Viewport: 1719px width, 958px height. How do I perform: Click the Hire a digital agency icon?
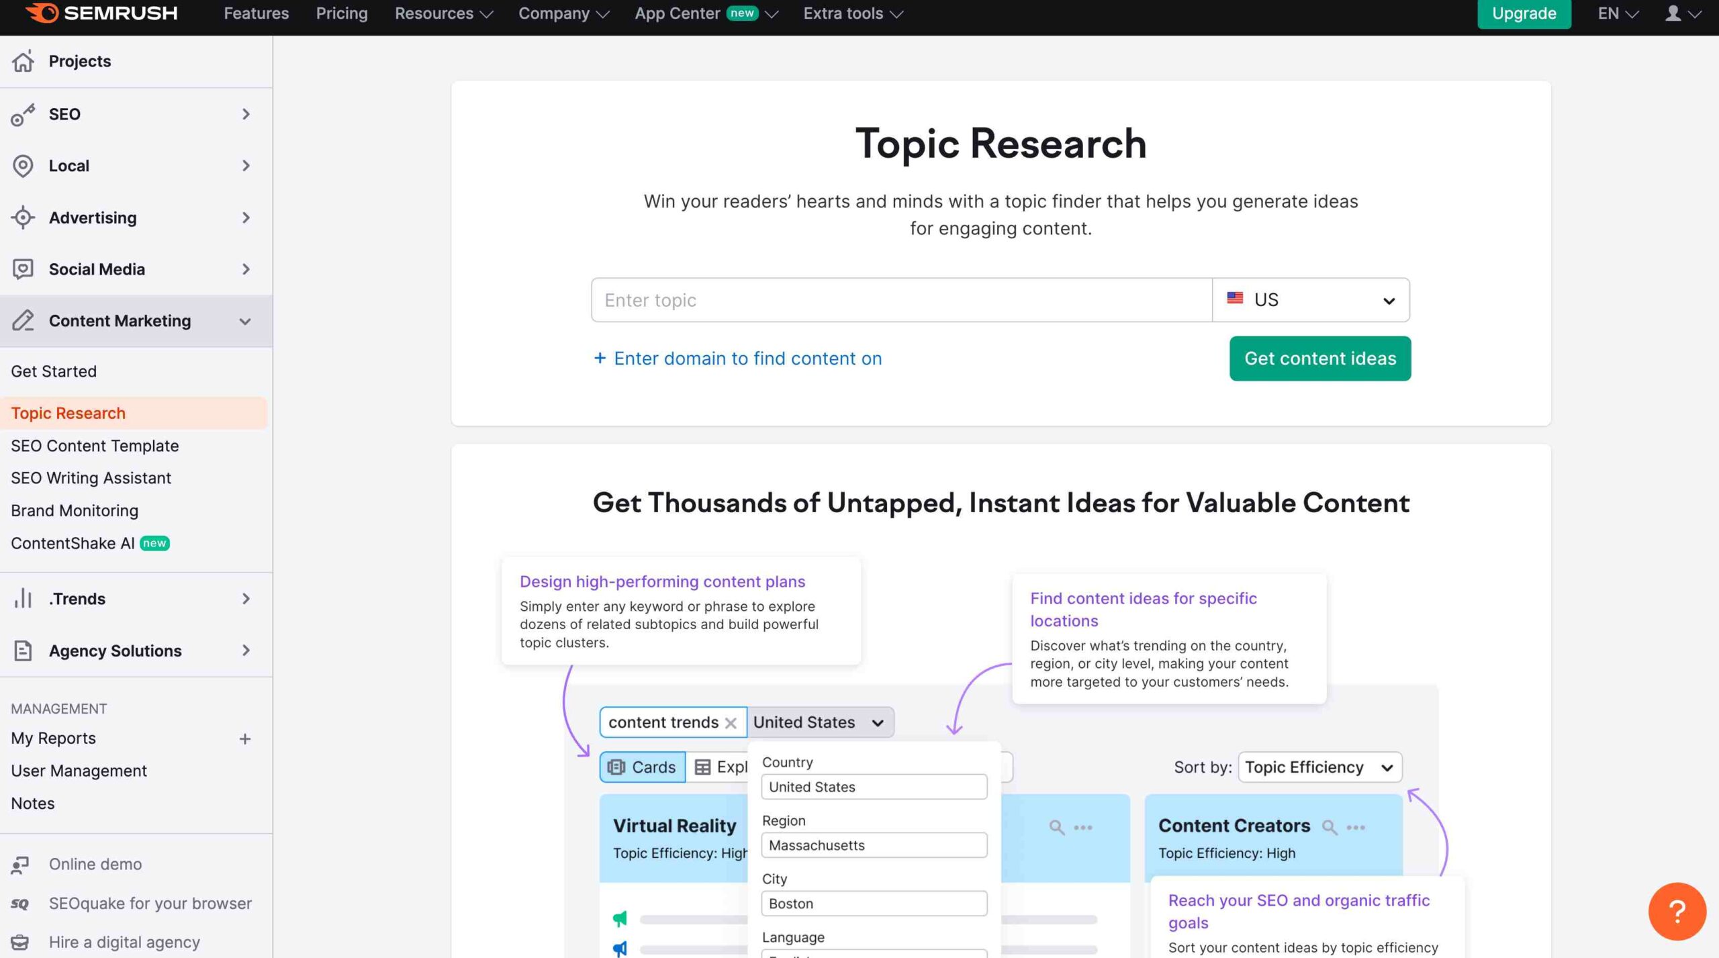(x=20, y=943)
